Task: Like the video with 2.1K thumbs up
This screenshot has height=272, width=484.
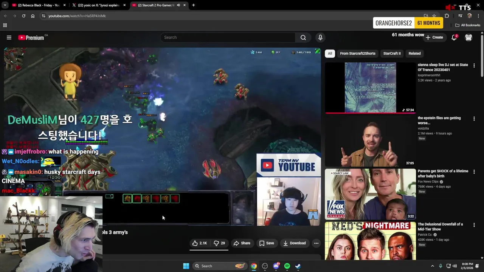Action: point(200,243)
